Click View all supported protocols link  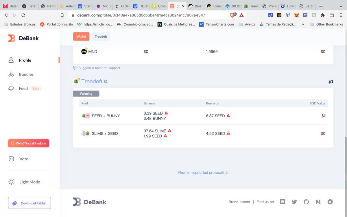202,172
